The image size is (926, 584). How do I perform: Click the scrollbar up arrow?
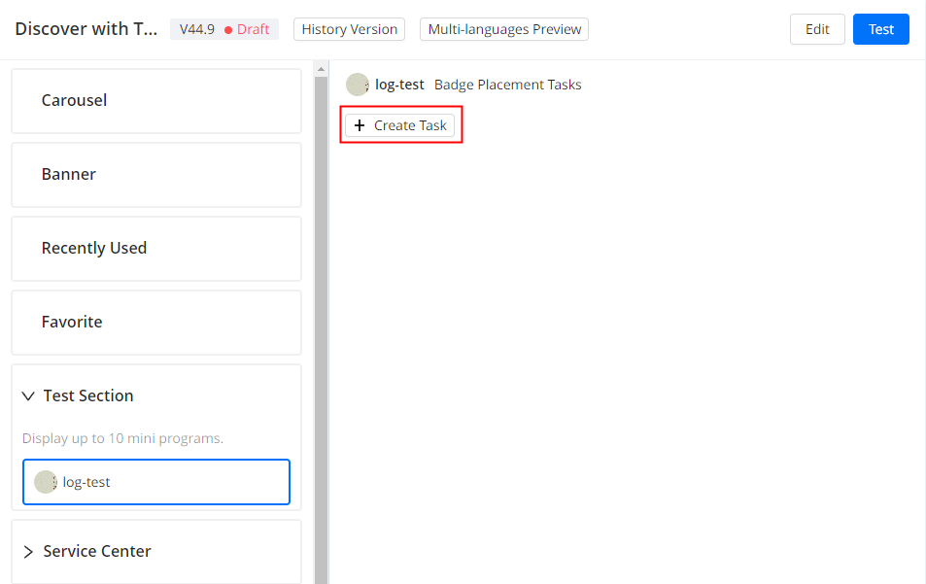[321, 70]
